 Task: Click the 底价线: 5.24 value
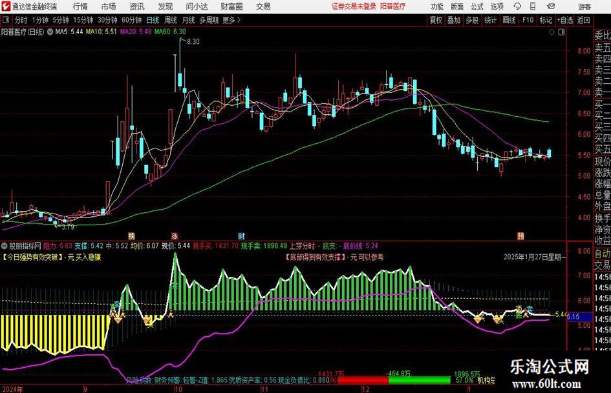(x=360, y=246)
